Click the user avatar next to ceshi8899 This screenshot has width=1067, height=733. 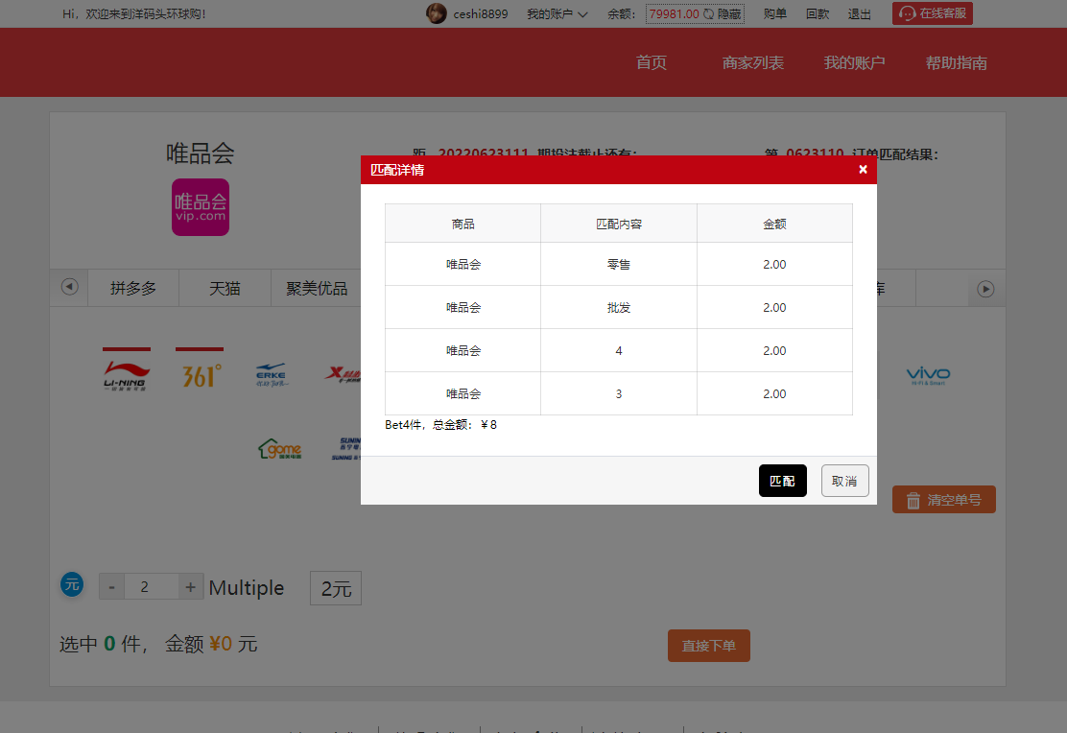[437, 12]
